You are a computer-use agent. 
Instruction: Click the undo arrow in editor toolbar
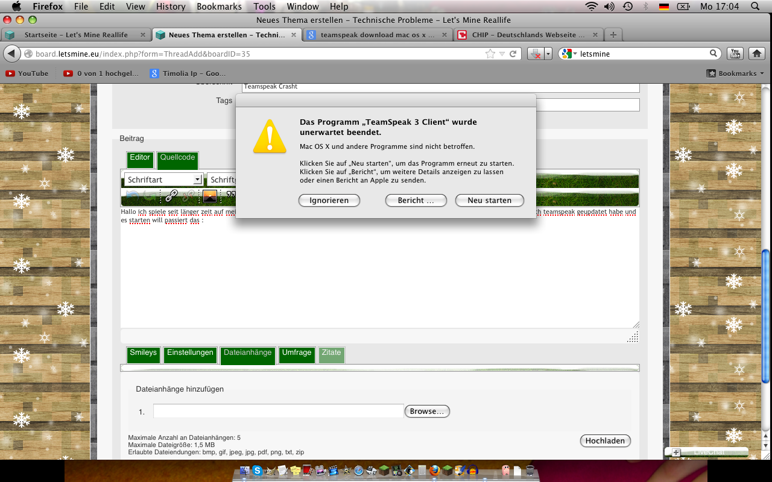pos(132,195)
